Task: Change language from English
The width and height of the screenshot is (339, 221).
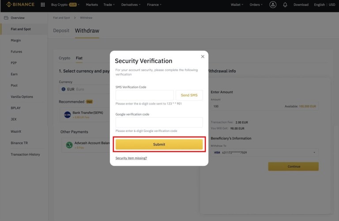Action: 319,4
